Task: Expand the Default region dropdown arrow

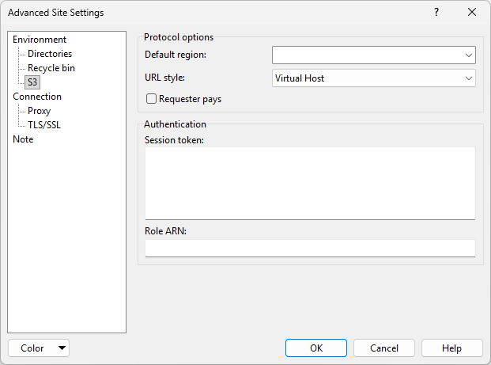Action: [468, 55]
